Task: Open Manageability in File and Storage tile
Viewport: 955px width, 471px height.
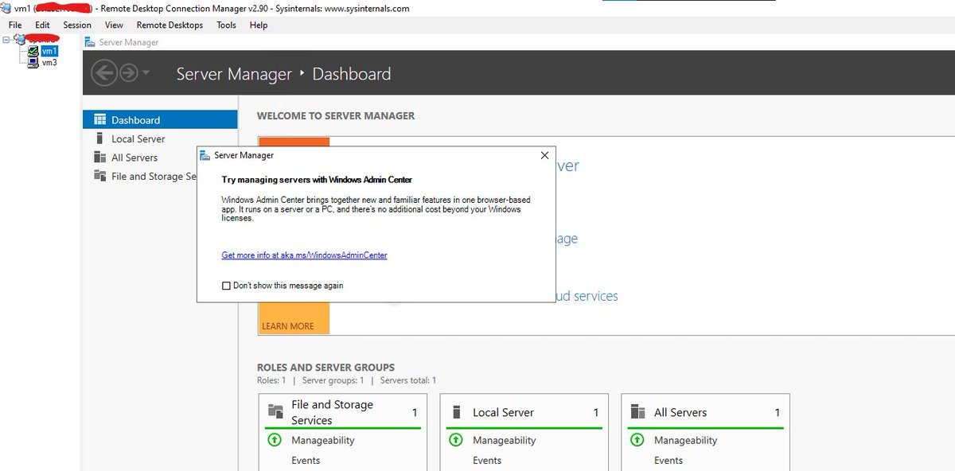Action: point(323,440)
